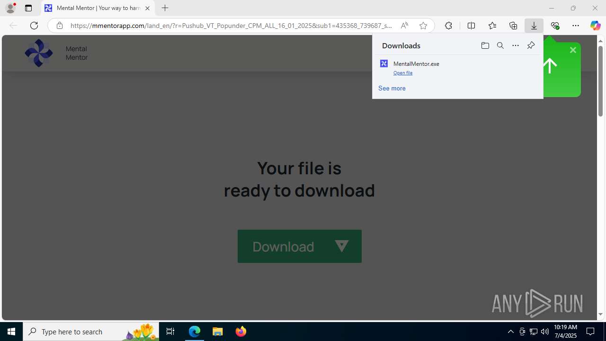The height and width of the screenshot is (341, 606).
Task: Open Extensions puzzle icon
Action: pos(448,26)
